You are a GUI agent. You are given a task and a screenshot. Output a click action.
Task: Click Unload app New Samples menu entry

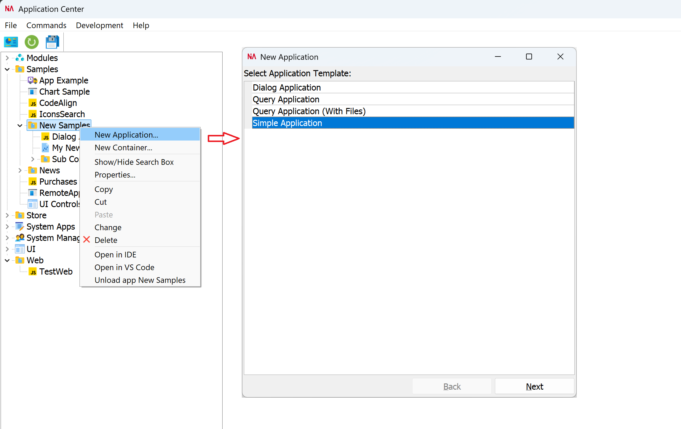tap(140, 280)
